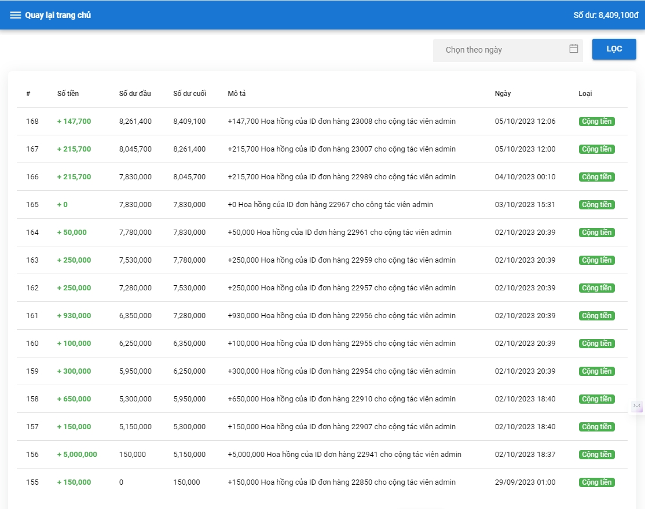Go back via 'Quay lại trang chủ'
The image size is (645, 509).
58,15
